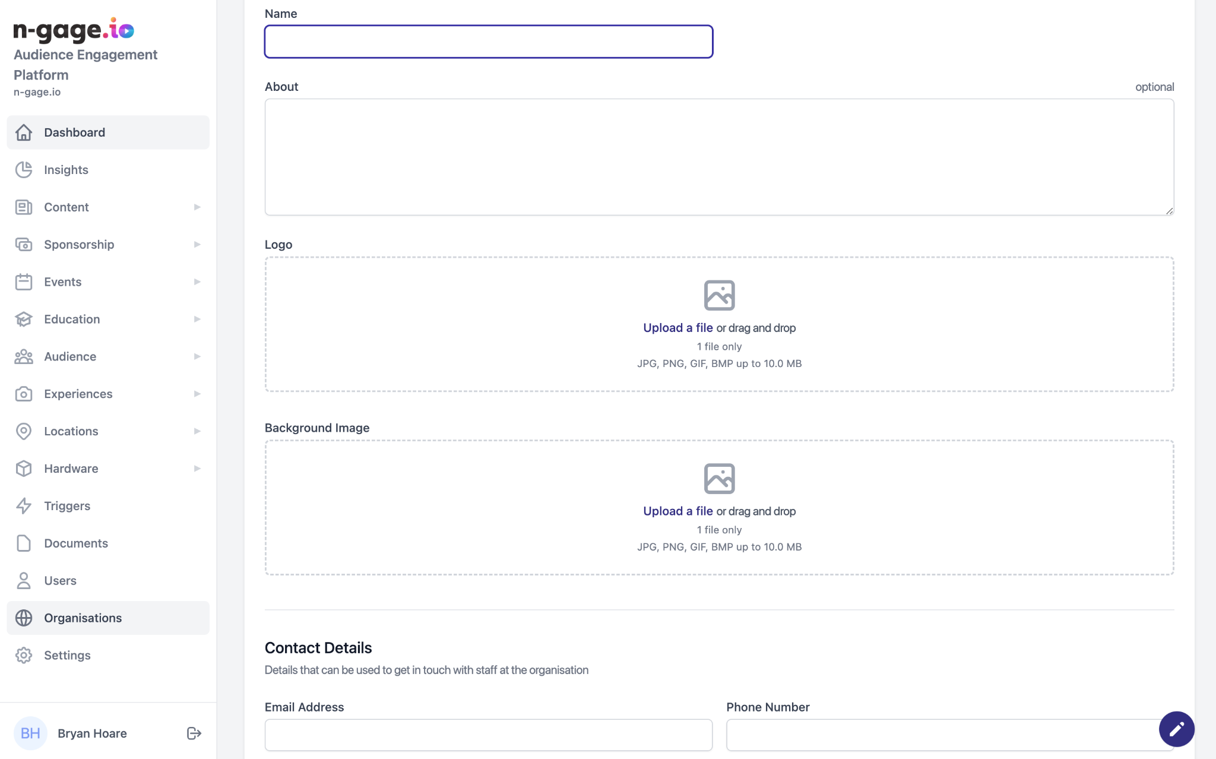This screenshot has height=759, width=1216.
Task: Click the Settings gear icon
Action: click(24, 656)
